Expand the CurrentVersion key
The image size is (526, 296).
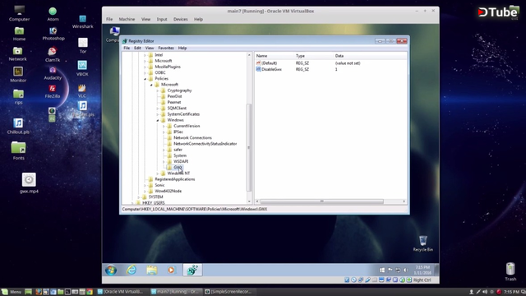(x=164, y=126)
